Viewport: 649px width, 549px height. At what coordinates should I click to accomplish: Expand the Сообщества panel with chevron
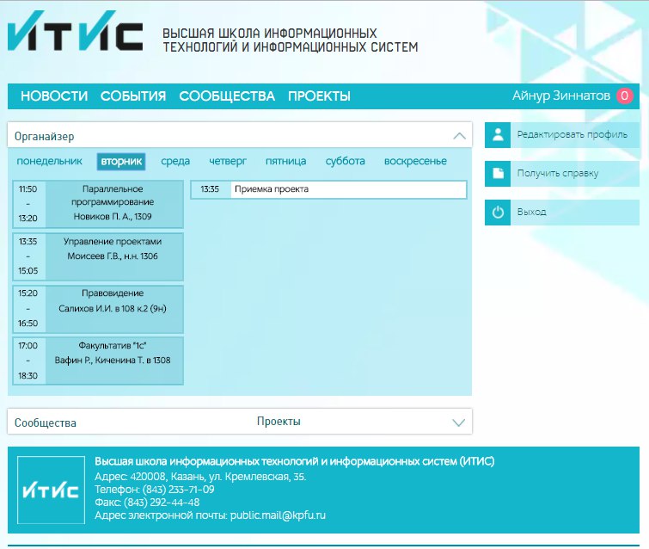click(x=459, y=423)
